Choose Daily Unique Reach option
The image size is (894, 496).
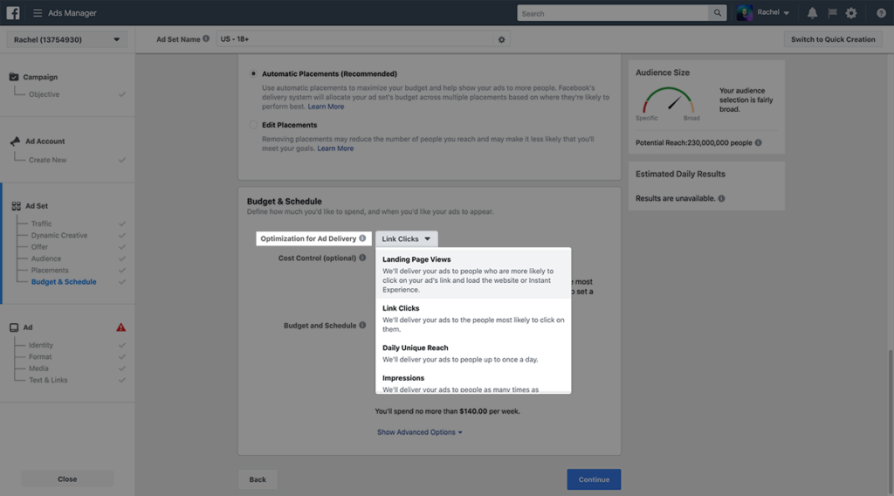(x=416, y=348)
